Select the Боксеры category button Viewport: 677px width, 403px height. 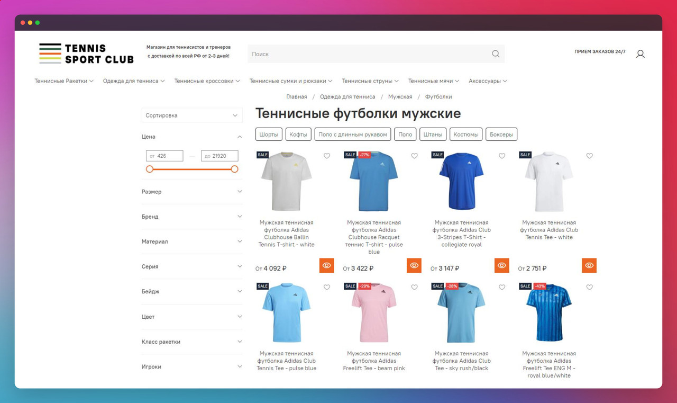point(501,135)
